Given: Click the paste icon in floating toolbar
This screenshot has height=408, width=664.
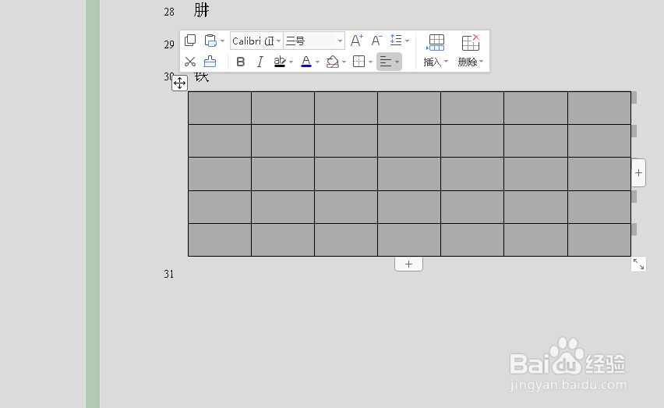Looking at the screenshot, I should point(210,41).
